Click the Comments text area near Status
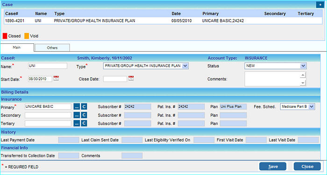This screenshot has width=327, height=175. [x=272, y=79]
